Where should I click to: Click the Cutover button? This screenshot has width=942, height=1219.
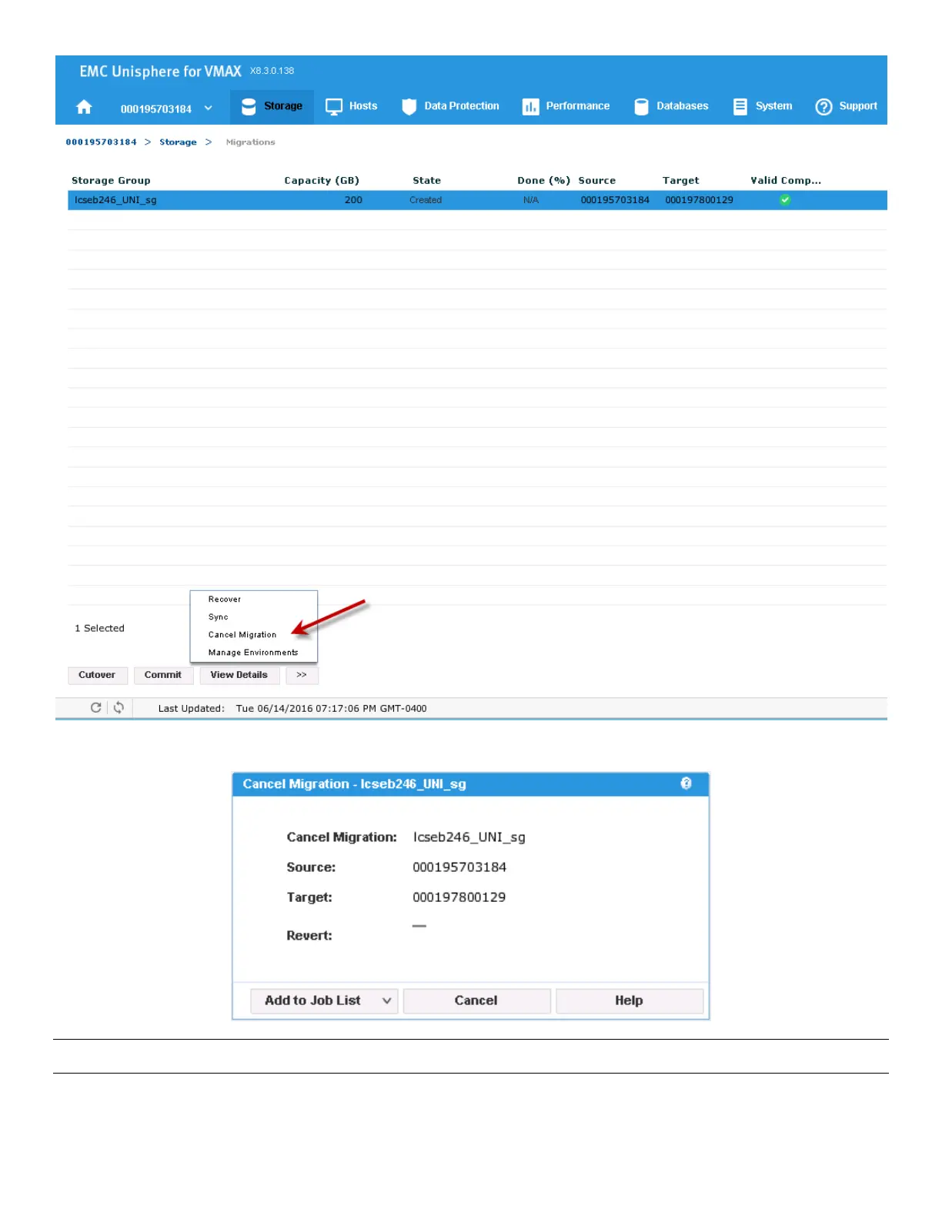click(97, 675)
